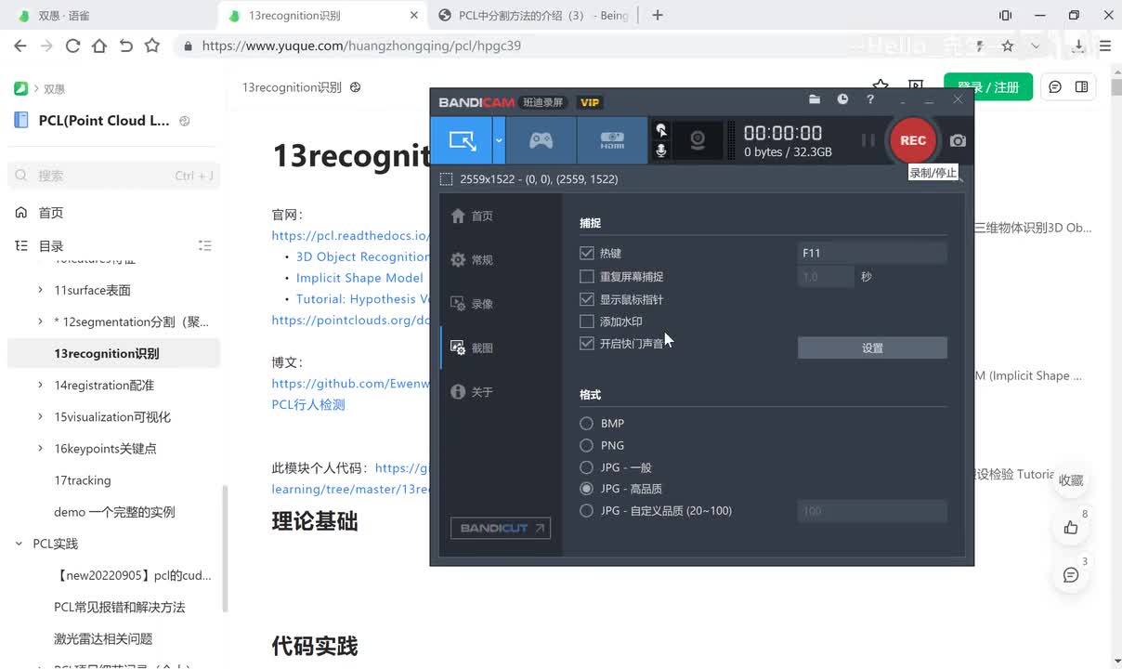Open the screen recording mode dropdown arrow

click(499, 140)
